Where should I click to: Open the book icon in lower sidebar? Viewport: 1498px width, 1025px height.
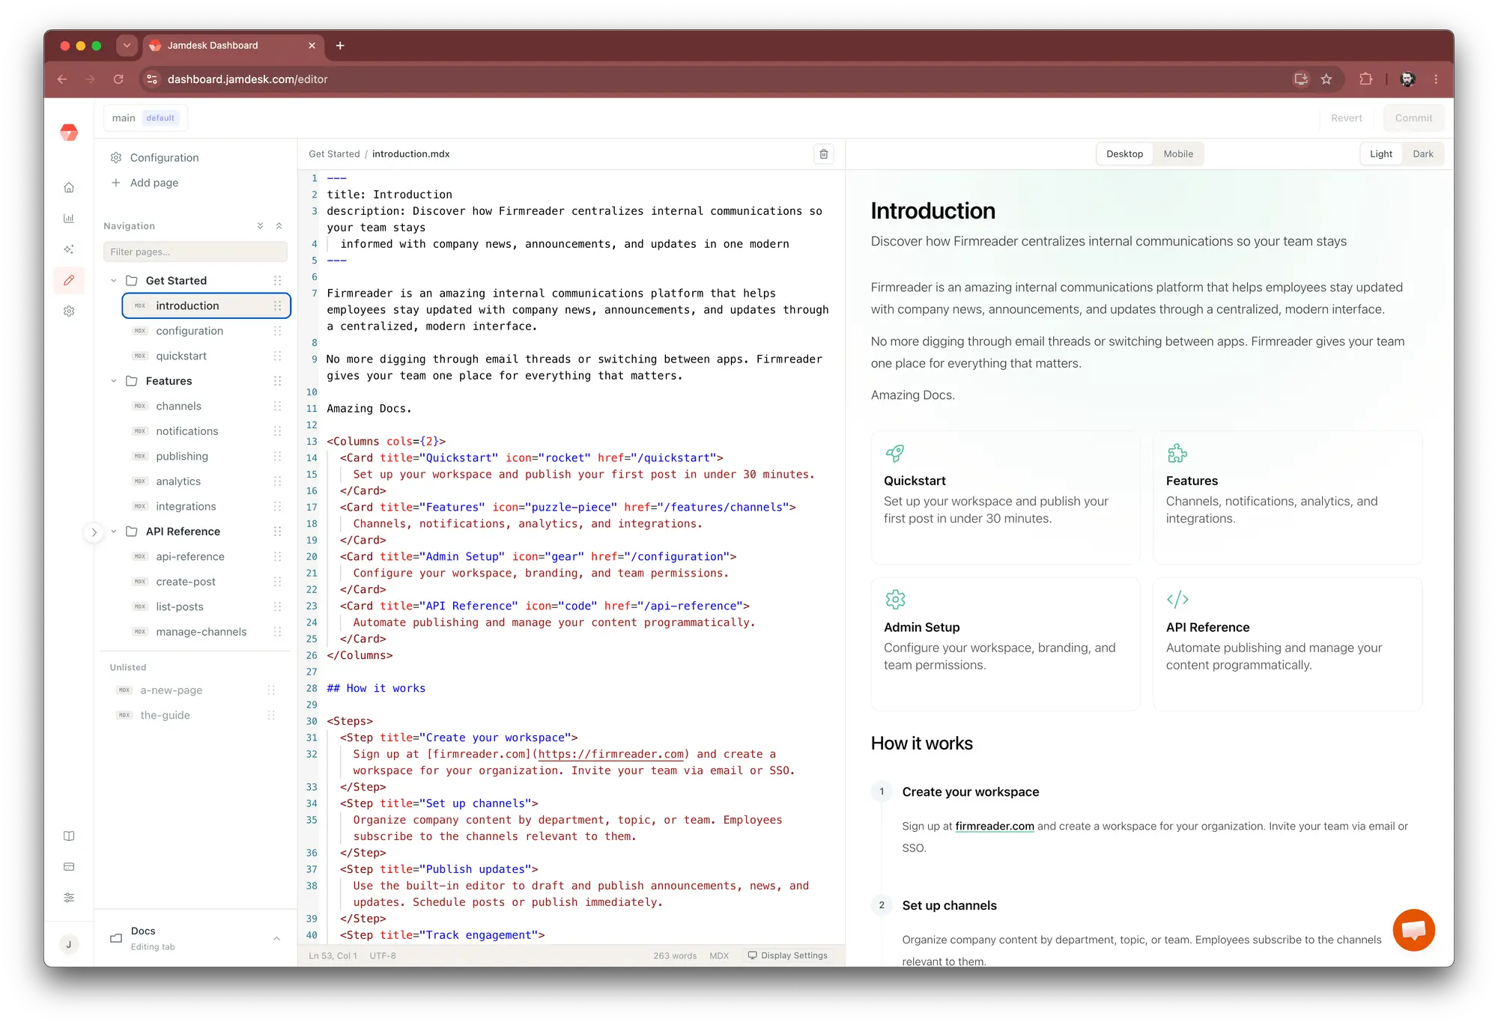coord(69,836)
